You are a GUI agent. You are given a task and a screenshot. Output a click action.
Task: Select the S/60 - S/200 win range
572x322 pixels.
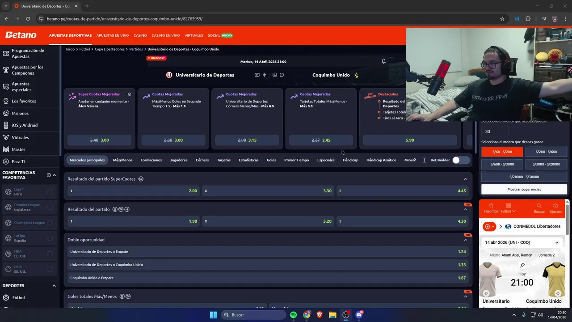(502, 152)
